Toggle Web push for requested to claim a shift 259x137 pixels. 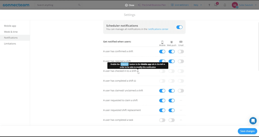(172, 101)
